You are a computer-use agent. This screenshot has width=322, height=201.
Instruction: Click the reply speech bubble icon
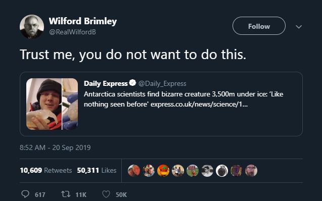click(x=25, y=194)
